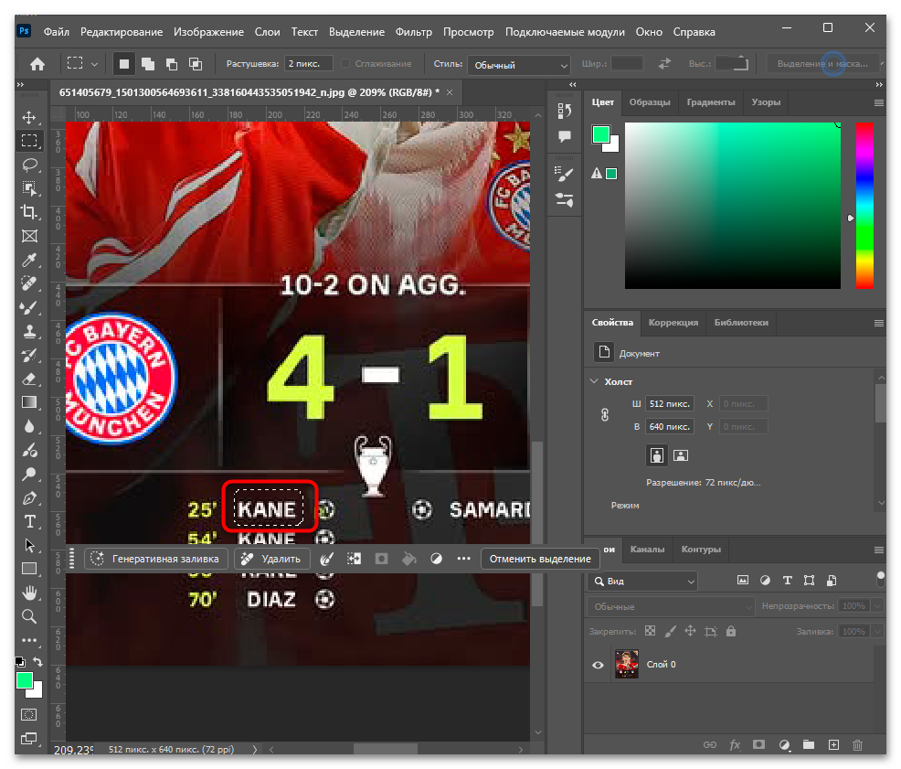Viewport: 901px width, 769px height.
Task: Swap foreground and background colors
Action: [38, 661]
